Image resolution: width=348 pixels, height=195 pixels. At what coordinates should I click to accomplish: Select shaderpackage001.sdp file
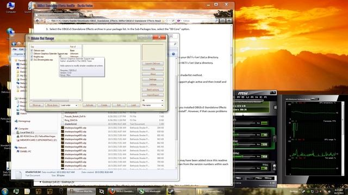click(x=75, y=128)
